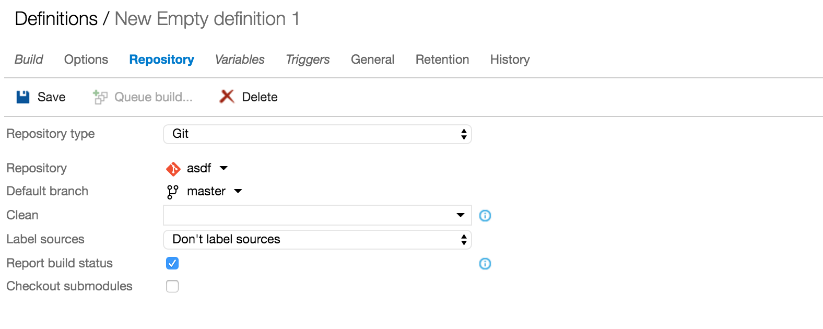The image size is (823, 329).
Task: Go to the Retention tab
Action: 442,60
